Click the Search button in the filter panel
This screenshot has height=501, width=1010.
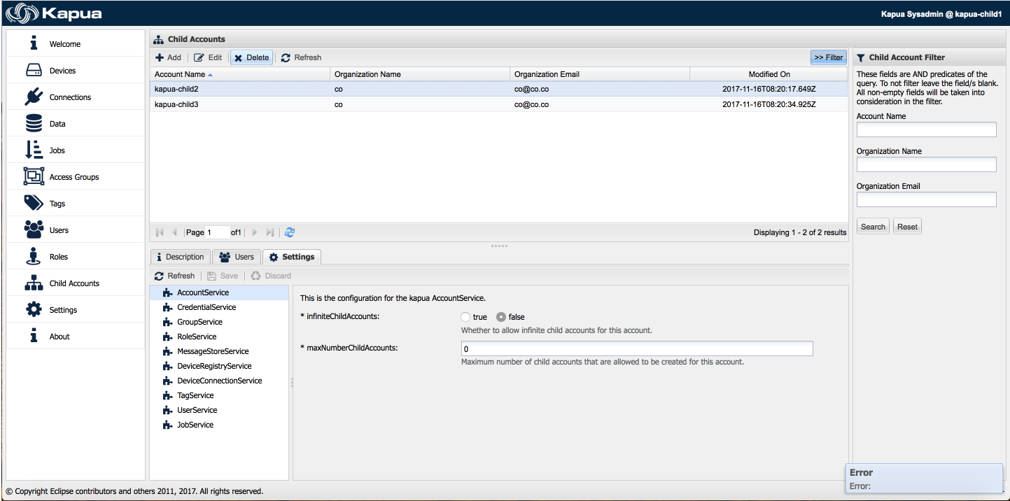pos(872,226)
